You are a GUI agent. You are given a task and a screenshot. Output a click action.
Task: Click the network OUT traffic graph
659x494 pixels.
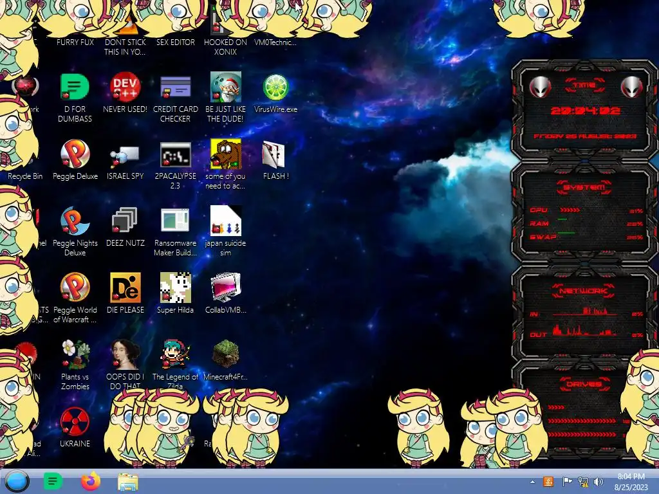(x=584, y=331)
